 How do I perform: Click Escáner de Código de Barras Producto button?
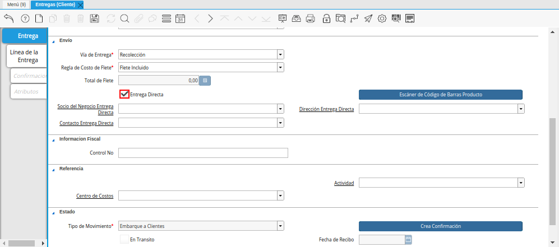[440, 95]
